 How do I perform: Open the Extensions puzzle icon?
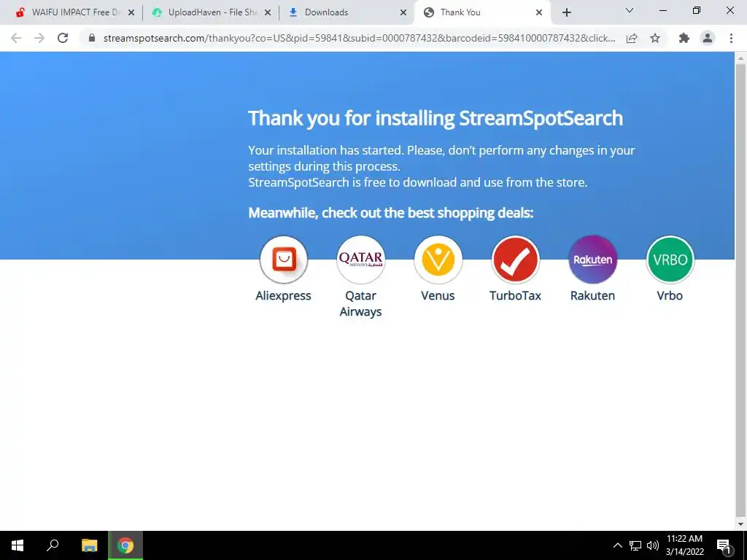coord(684,38)
